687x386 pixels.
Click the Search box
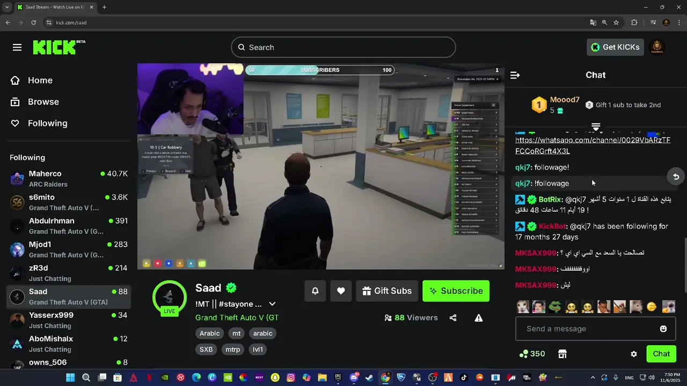[x=343, y=47]
